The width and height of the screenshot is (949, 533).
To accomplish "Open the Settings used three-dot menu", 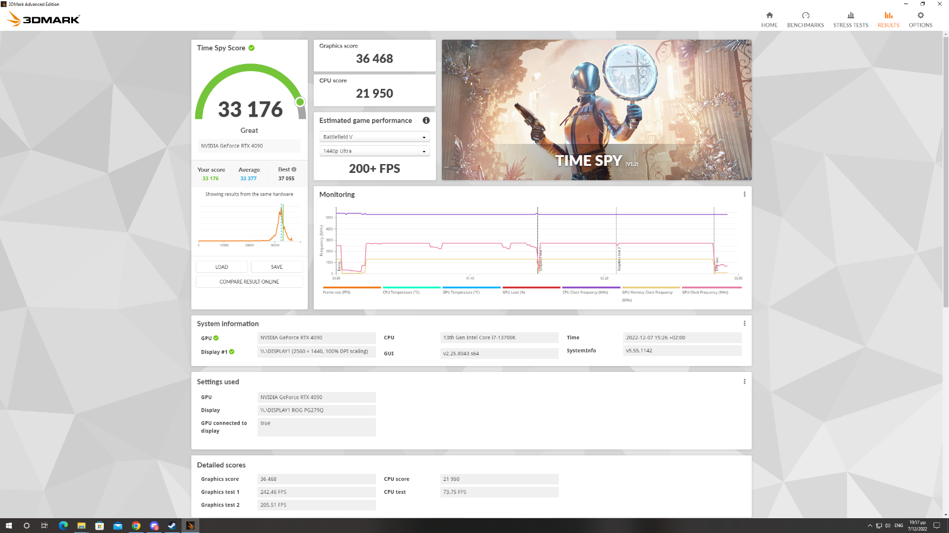I will coord(744,381).
